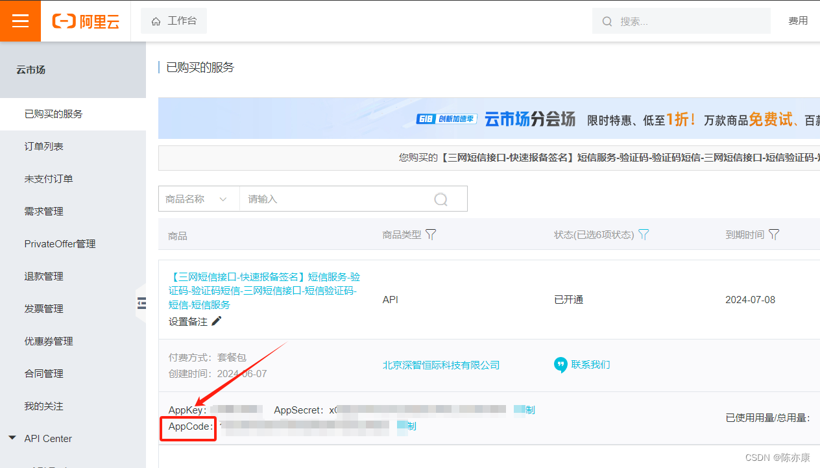
Task: Click the 创建时间 2024-06-07 text
Action: point(218,374)
